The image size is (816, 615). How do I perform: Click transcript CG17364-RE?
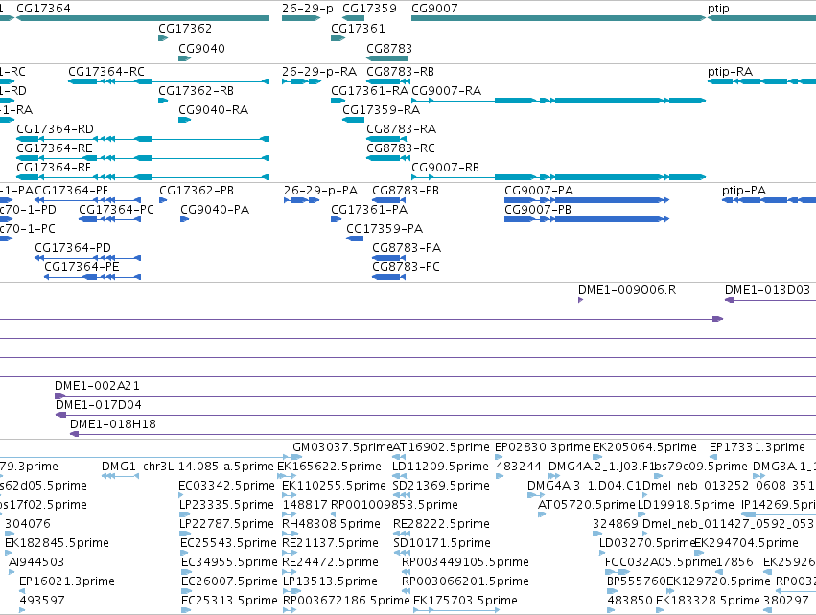coord(55,148)
